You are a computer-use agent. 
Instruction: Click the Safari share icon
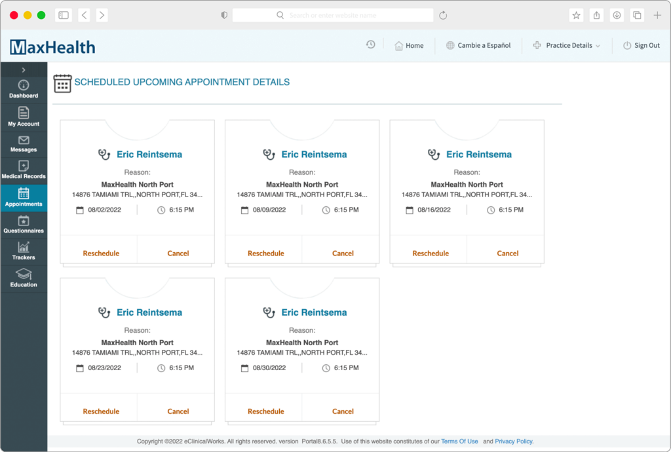pos(596,15)
